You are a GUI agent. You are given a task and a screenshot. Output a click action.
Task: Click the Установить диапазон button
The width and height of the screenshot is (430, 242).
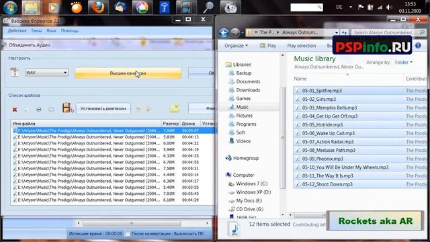(x=103, y=109)
